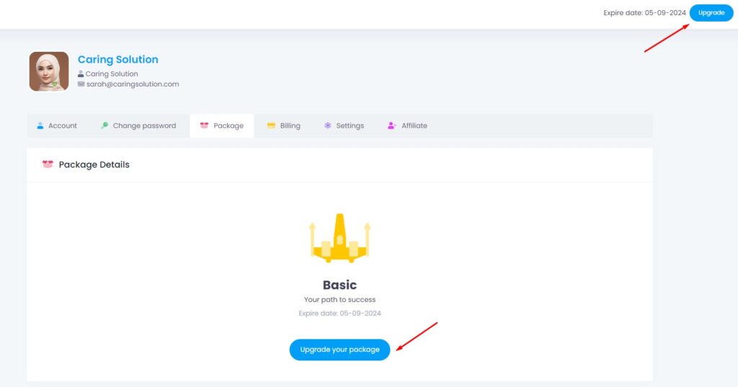This screenshot has height=387, width=738.
Task: Click the Affiliate user-plus icon
Action: [x=391, y=125]
